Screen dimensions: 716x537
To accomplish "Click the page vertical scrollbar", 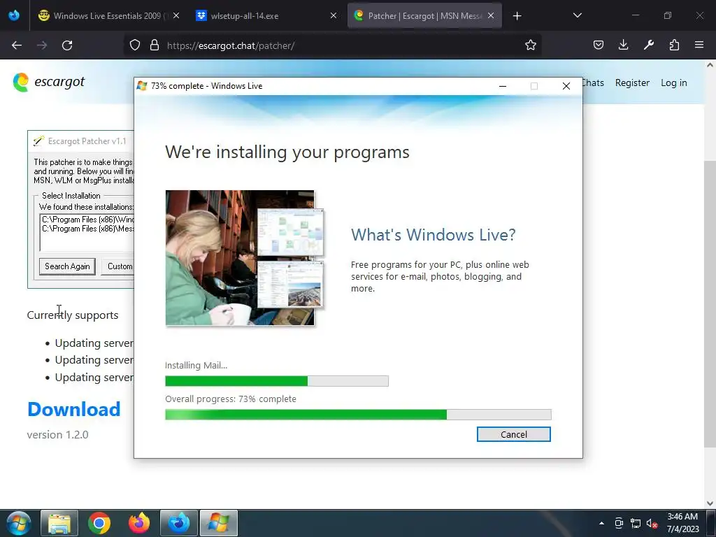I will [710, 303].
